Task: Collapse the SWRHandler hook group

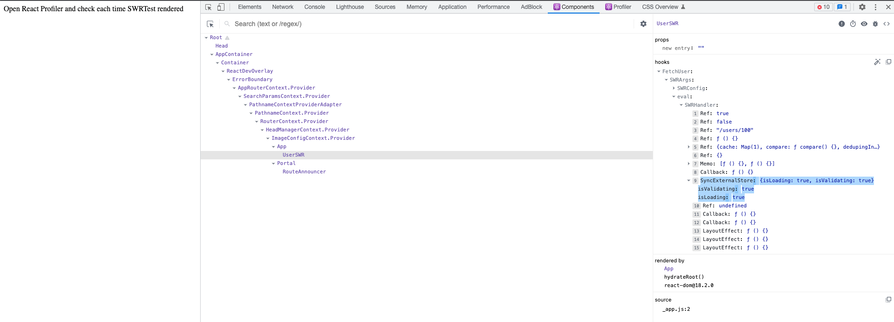Action: point(681,105)
